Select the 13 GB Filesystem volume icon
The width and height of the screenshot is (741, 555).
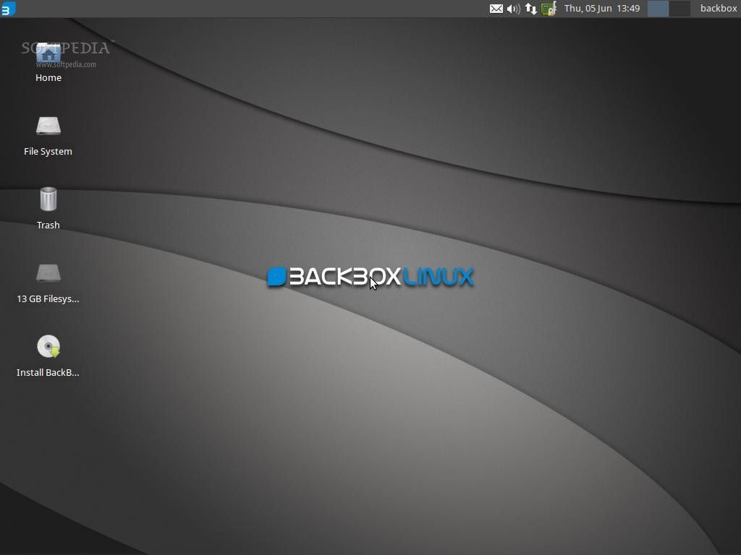click(48, 273)
